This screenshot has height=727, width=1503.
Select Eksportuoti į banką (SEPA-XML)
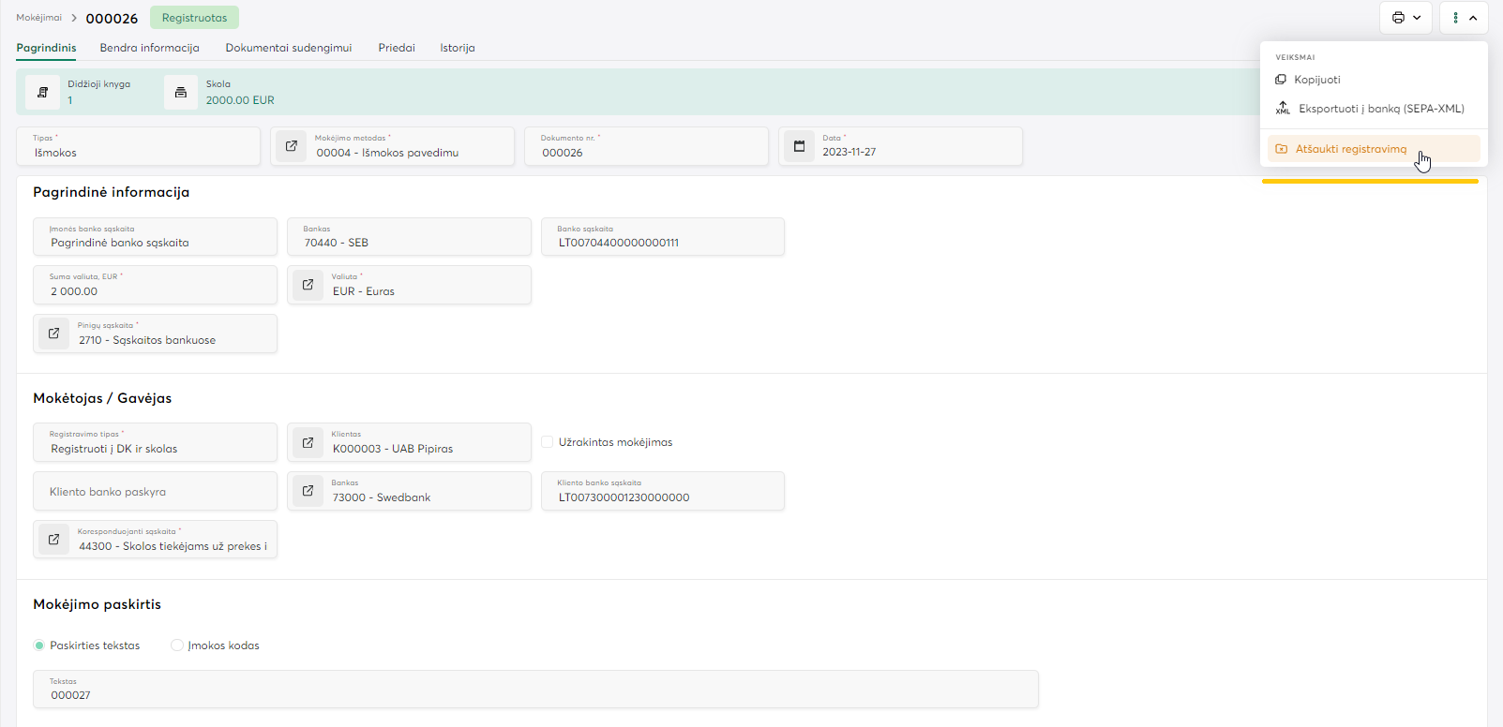click(x=1380, y=109)
